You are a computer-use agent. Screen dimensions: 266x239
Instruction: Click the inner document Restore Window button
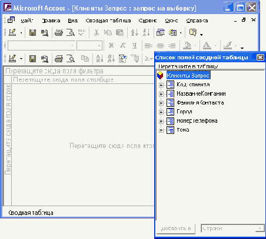tap(244, 20)
